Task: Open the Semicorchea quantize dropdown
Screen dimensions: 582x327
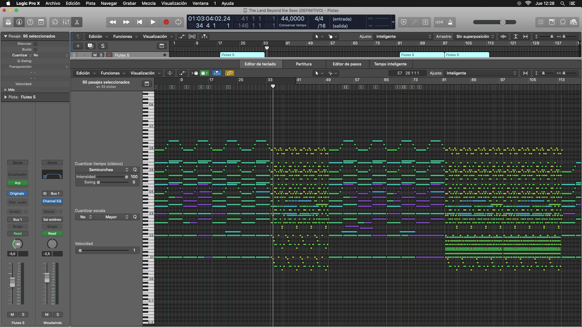Action: pos(103,170)
